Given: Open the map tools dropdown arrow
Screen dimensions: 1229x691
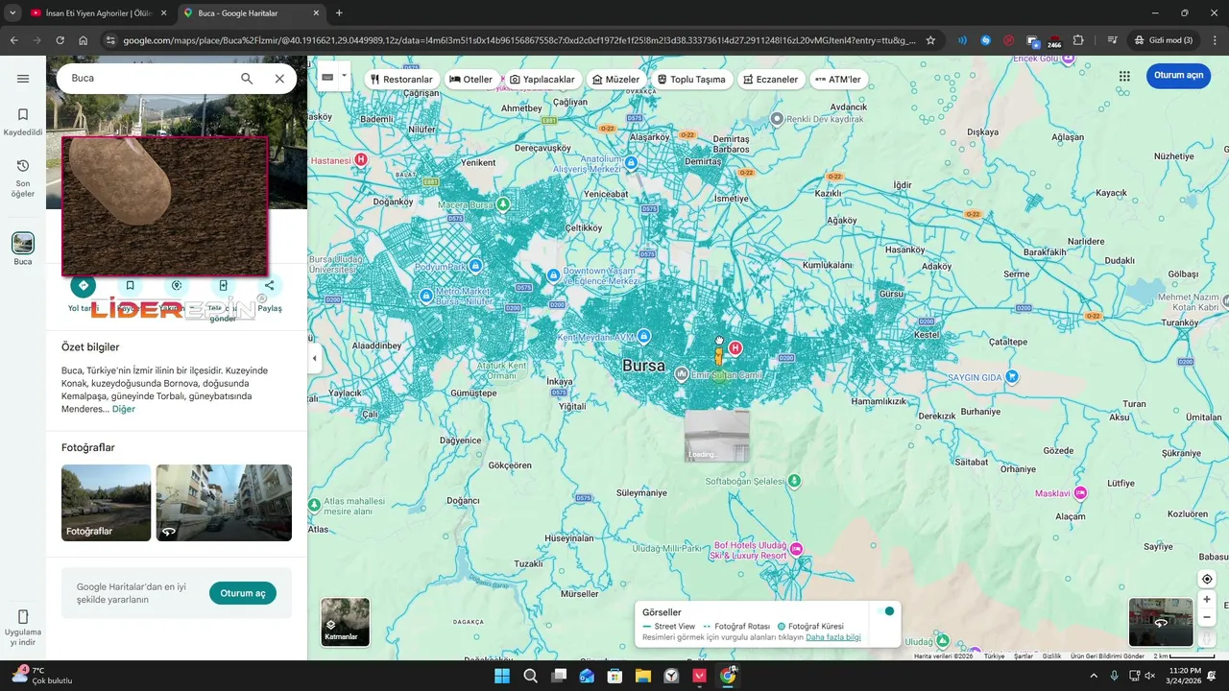Looking at the screenshot, I should pos(344,75).
